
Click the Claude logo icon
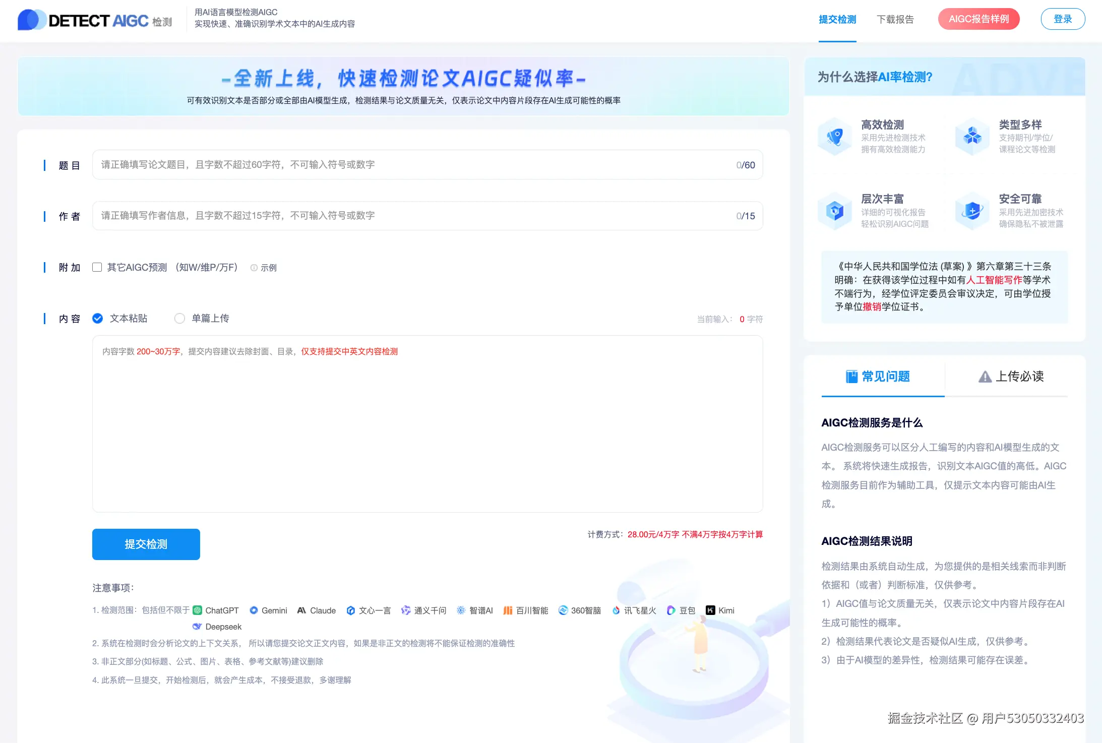pyautogui.click(x=301, y=610)
